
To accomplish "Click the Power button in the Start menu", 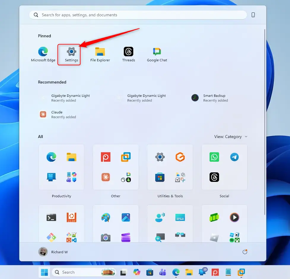I will tap(245, 252).
